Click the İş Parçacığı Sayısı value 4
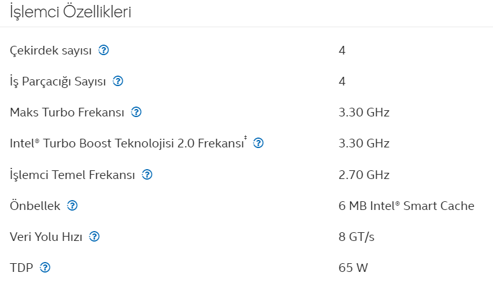The height and width of the screenshot is (288, 493). 342,82
